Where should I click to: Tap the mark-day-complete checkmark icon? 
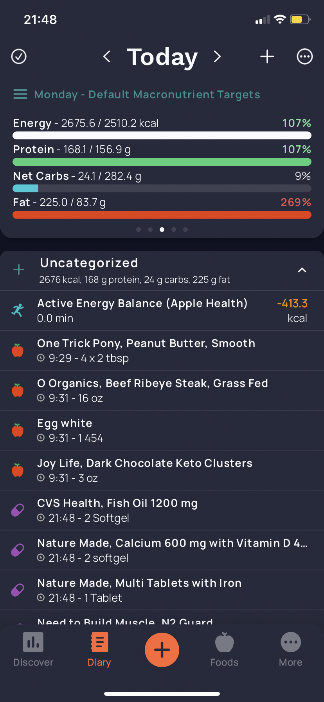19,56
